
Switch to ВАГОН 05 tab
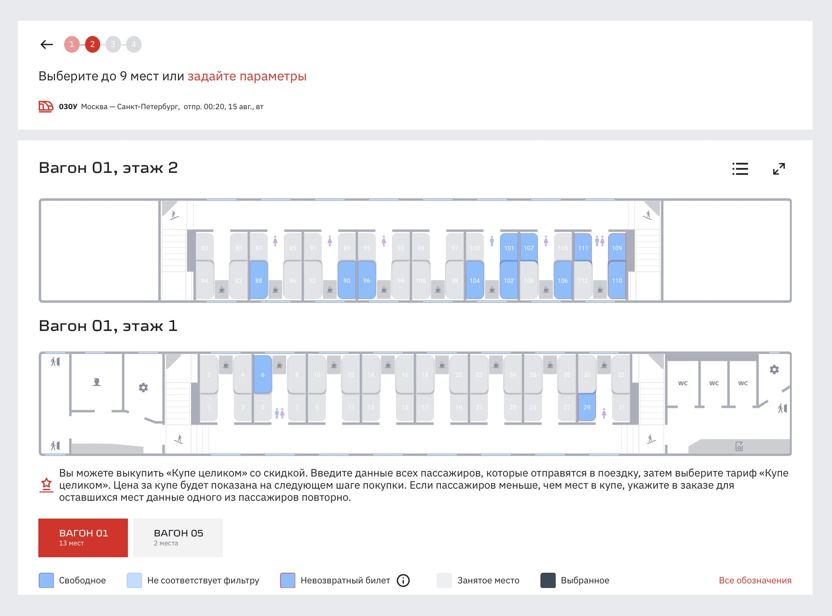pos(178,538)
